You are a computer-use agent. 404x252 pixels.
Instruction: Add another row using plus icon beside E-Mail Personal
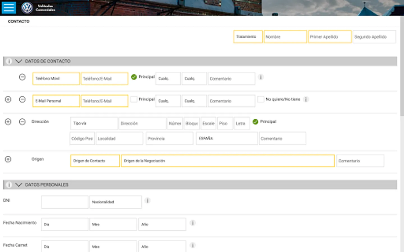coord(8,99)
